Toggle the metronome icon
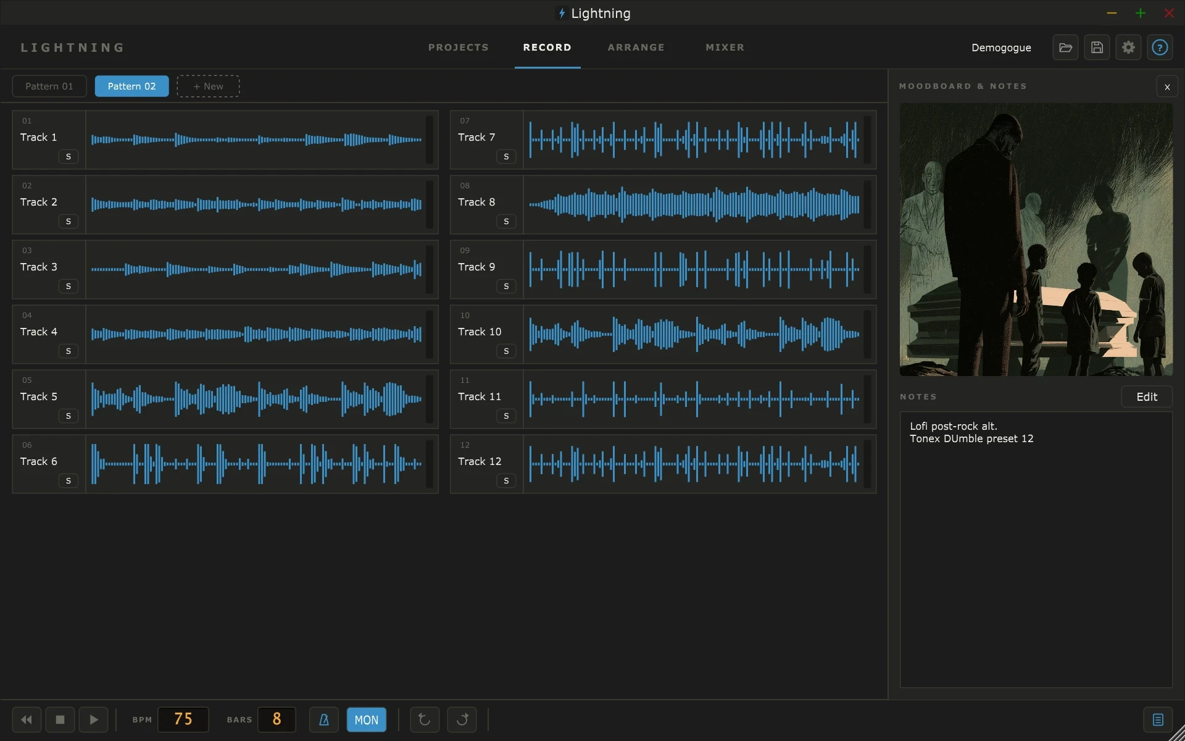The height and width of the screenshot is (741, 1185). click(323, 719)
